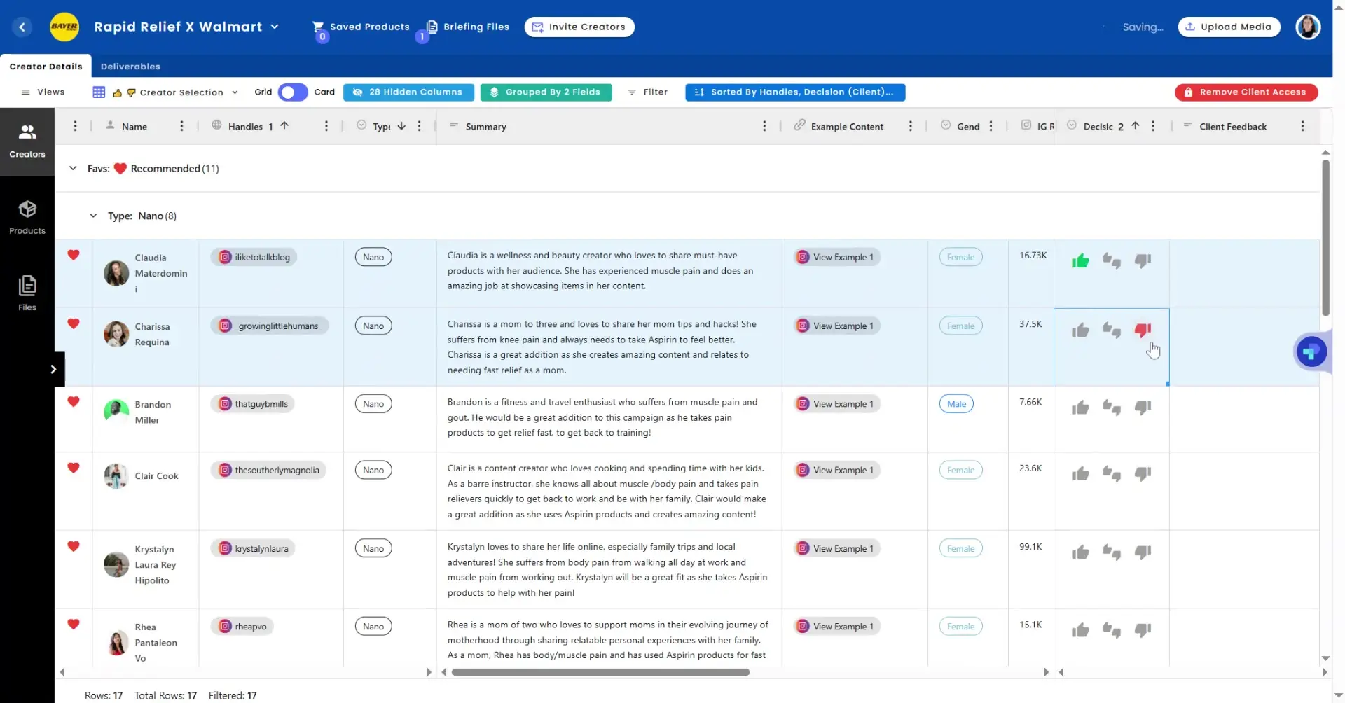The height and width of the screenshot is (703, 1345).
Task: Expand the Rapid Relief X Walmart project dropdown
Action: [x=273, y=27]
